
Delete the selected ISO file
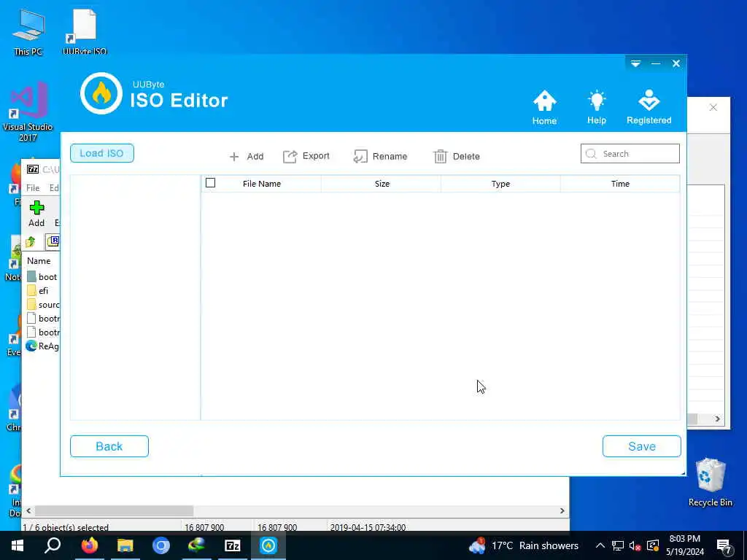tap(457, 156)
